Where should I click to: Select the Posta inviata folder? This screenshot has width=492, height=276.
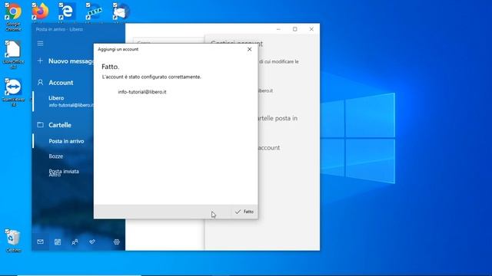64,171
